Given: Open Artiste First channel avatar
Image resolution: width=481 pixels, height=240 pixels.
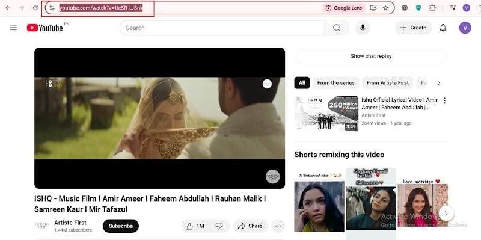Looking at the screenshot, I should click(41, 226).
